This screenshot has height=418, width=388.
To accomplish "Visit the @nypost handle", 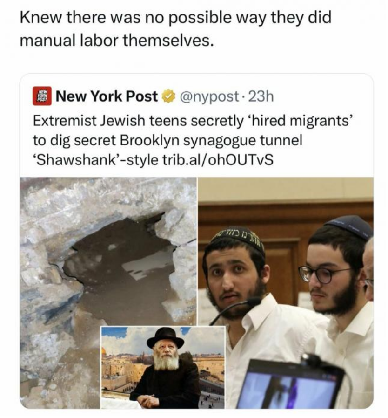I will 210,96.
